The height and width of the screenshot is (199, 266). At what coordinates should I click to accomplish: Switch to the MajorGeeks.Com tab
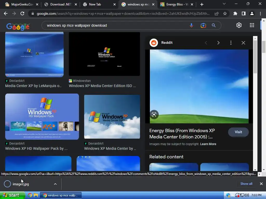tap(19, 4)
